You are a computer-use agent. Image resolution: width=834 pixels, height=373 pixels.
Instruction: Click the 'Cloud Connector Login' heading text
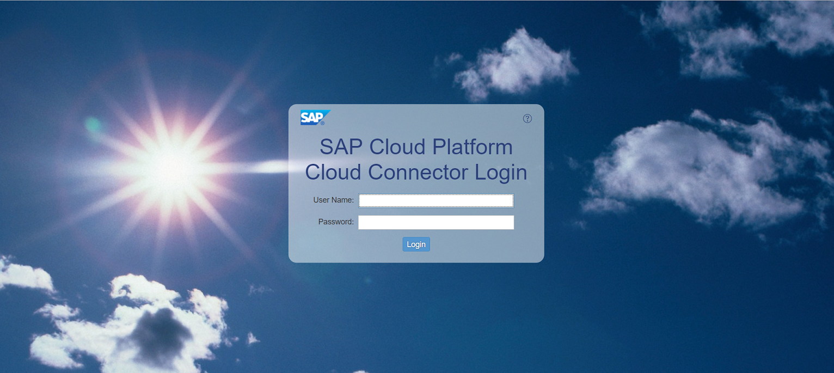[x=416, y=172]
